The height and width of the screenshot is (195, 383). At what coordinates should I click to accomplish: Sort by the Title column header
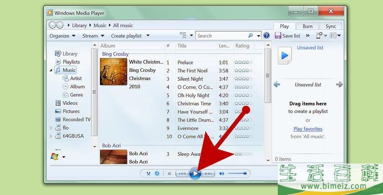(182, 46)
